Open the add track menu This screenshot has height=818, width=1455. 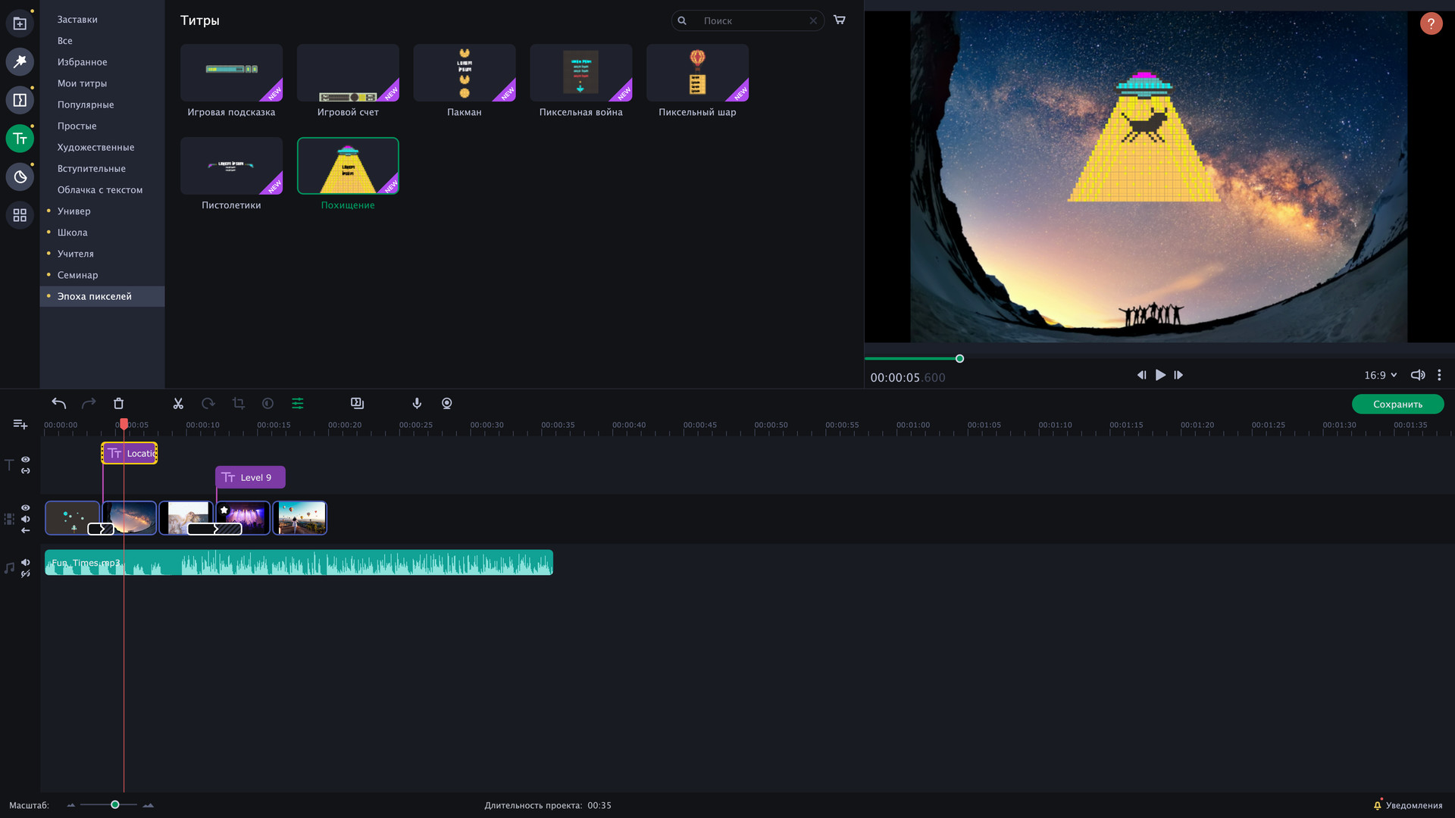coord(20,424)
